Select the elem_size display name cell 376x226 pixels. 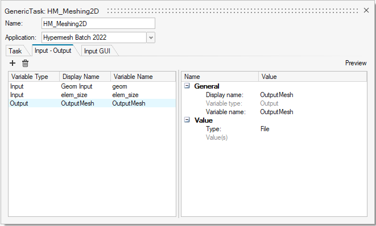pos(74,95)
